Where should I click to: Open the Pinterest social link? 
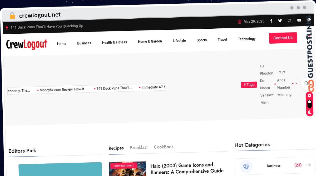click(x=309, y=20)
